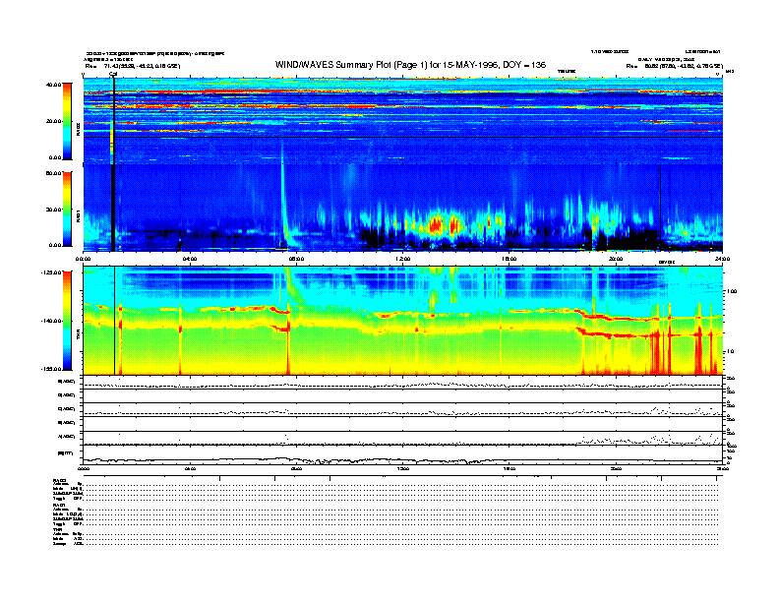This screenshot has width=779, height=602.
Task: Click the TNR panel color scale bar
Action: pyautogui.click(x=67, y=321)
